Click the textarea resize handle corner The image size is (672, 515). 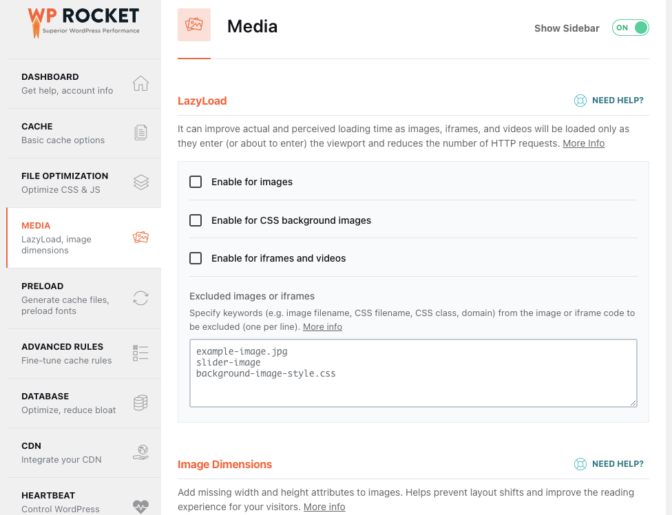633,403
